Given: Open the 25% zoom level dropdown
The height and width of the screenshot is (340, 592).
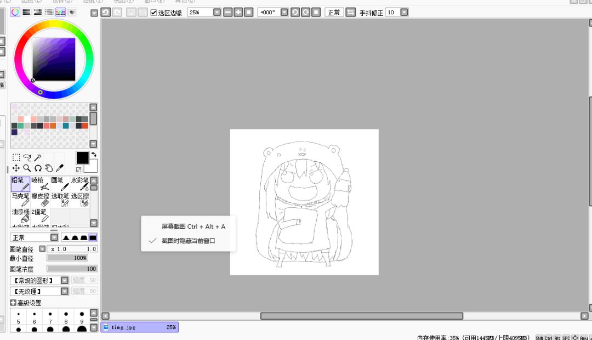Looking at the screenshot, I should pos(217,13).
